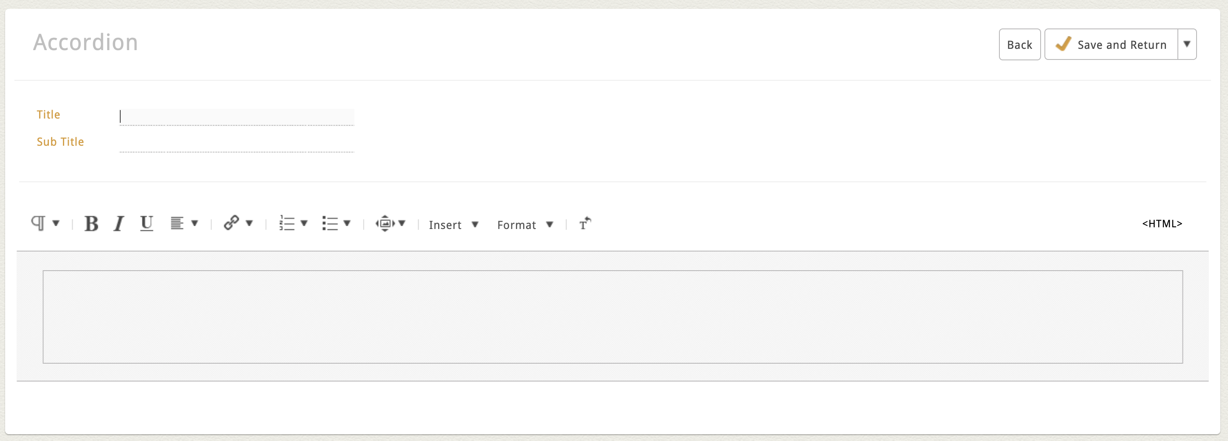Image resolution: width=1228 pixels, height=441 pixels.
Task: Click the Back button
Action: click(1019, 44)
